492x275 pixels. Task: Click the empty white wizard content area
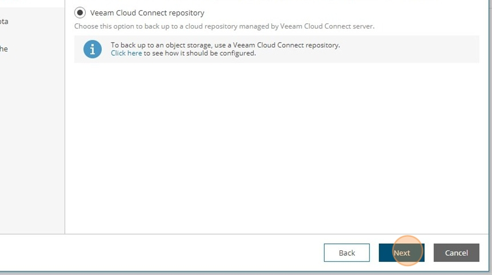coord(276,148)
